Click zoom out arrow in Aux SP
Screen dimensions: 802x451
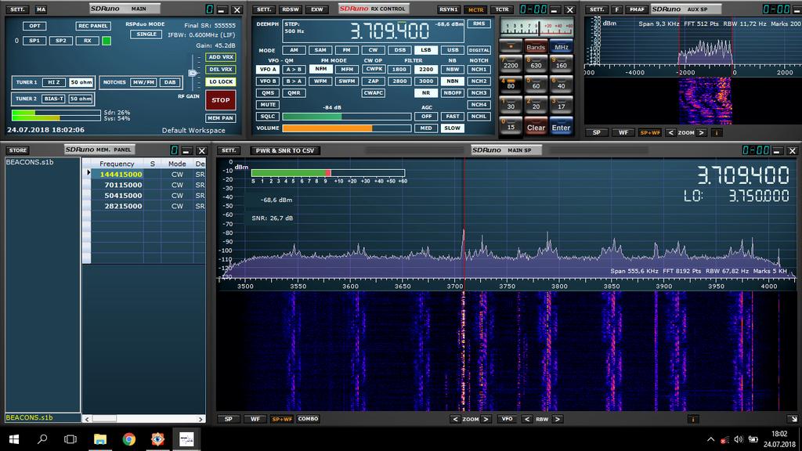point(670,132)
